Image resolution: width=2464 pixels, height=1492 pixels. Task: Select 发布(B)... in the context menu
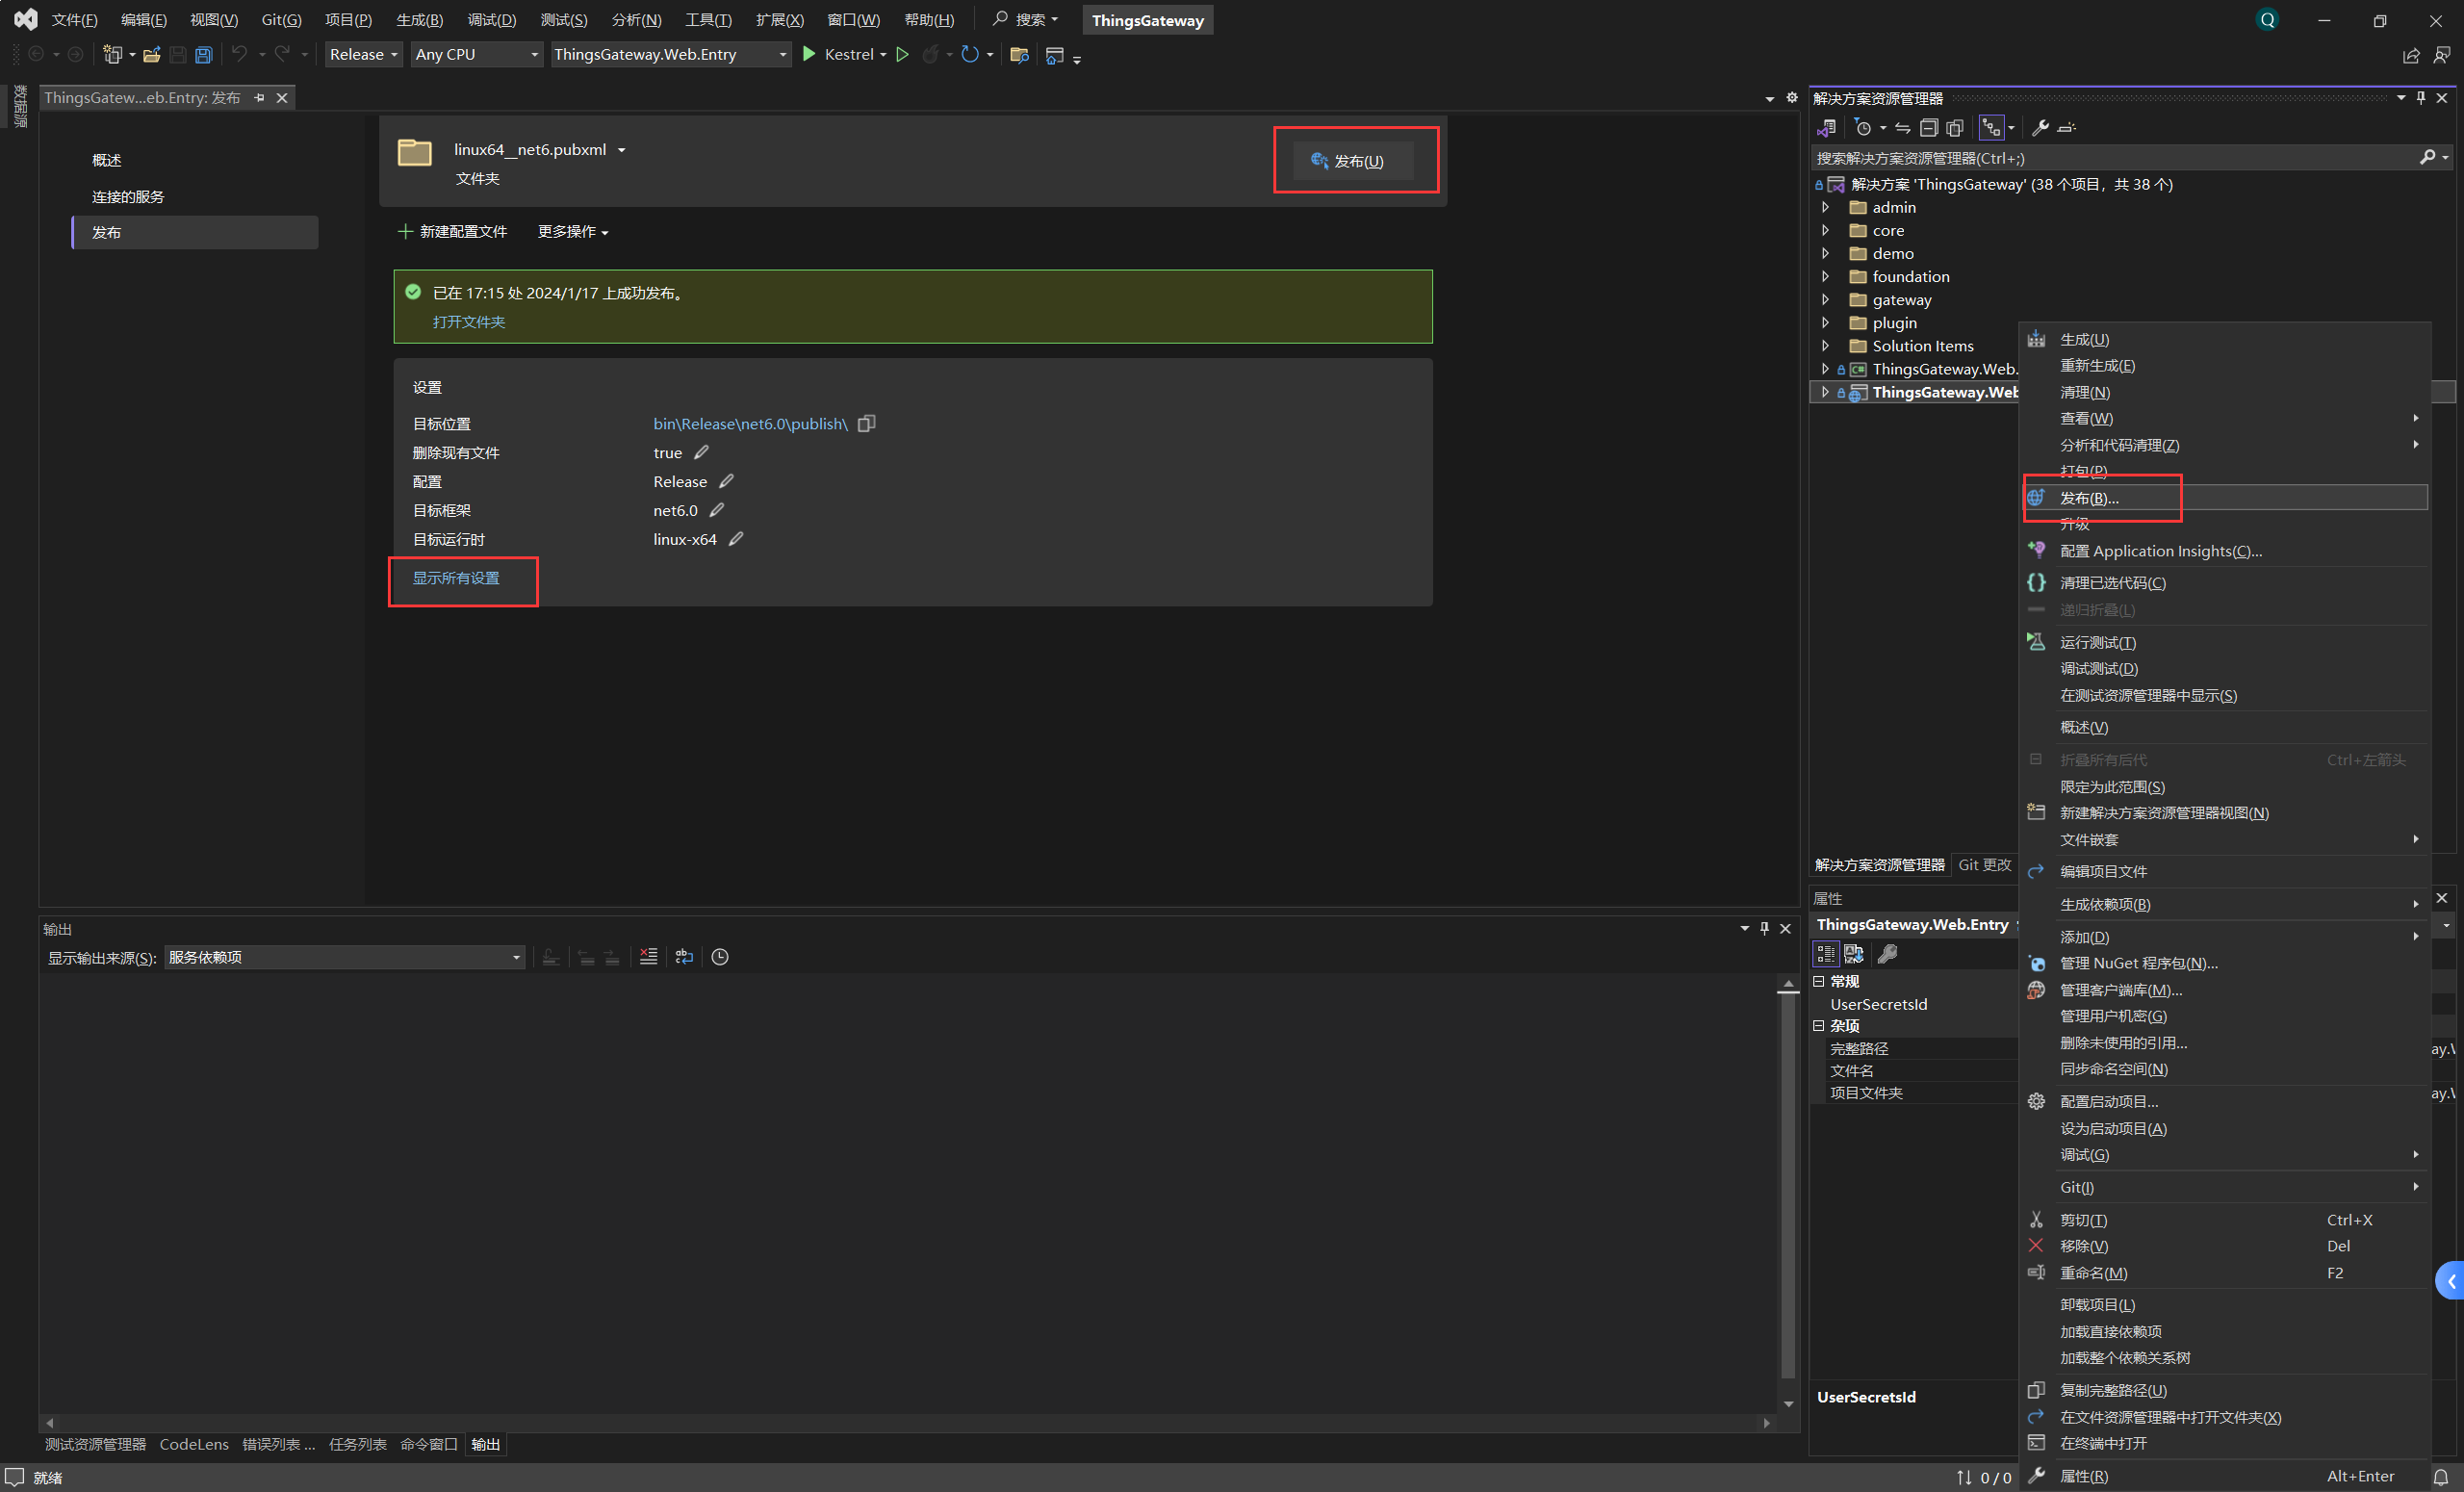point(2089,498)
